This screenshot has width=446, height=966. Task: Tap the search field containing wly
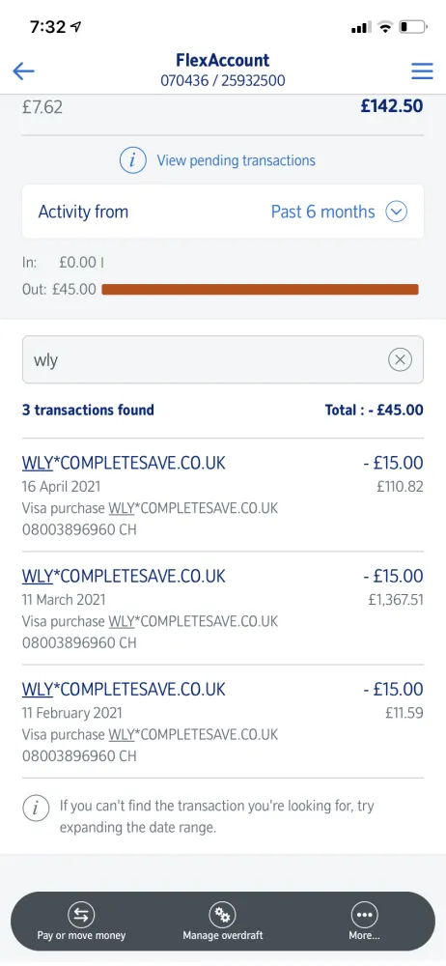(x=223, y=359)
